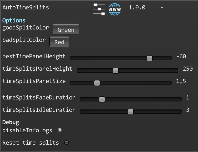Click the bestTimePanelHeight value -60
The height and width of the screenshot is (152, 198).
point(181,56)
